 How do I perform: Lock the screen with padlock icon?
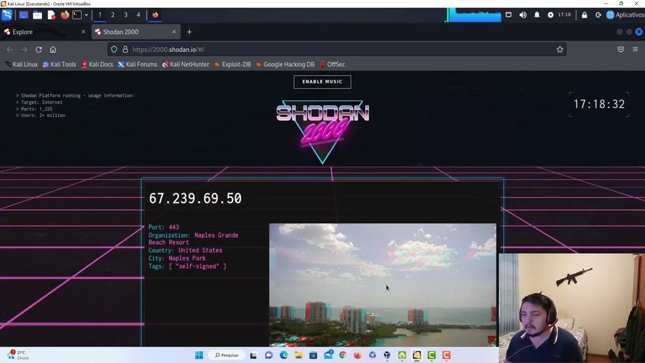[584, 15]
